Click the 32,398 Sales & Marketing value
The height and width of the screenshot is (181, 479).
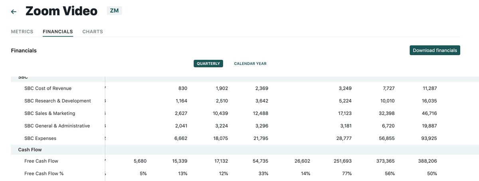pos(387,113)
